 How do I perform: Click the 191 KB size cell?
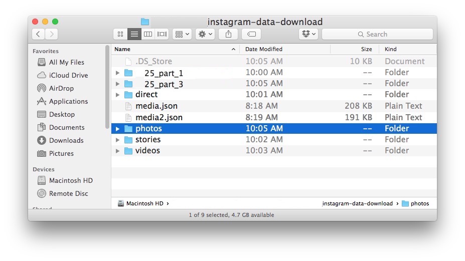pyautogui.click(x=358, y=117)
